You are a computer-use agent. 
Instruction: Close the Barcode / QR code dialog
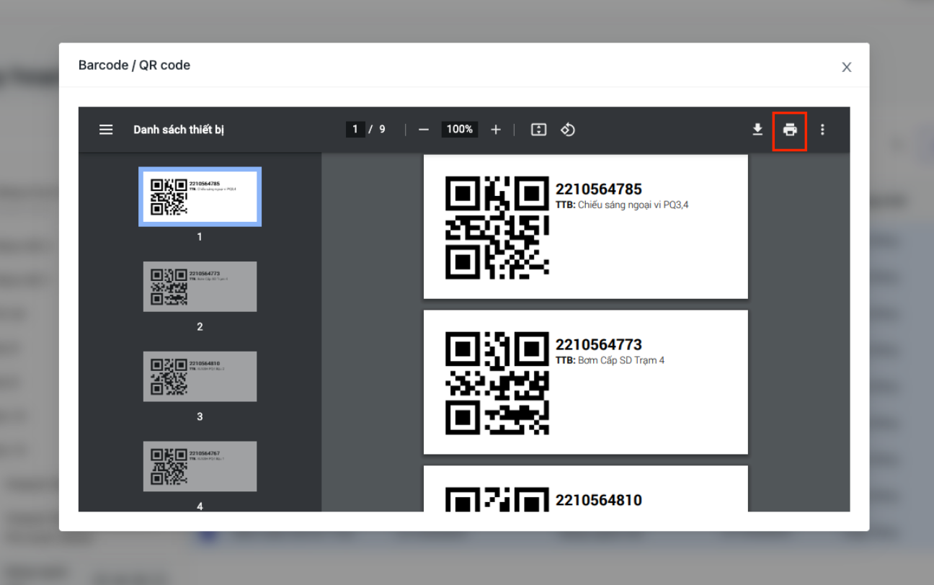pos(847,67)
